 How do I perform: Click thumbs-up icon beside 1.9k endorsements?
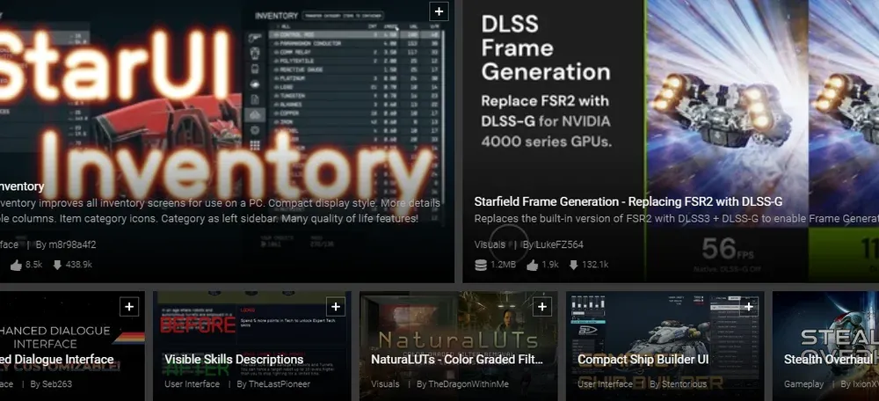532,265
